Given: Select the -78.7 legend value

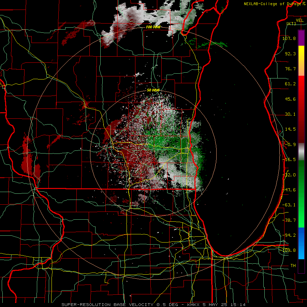Looking at the screenshot, I should coord(289,220).
